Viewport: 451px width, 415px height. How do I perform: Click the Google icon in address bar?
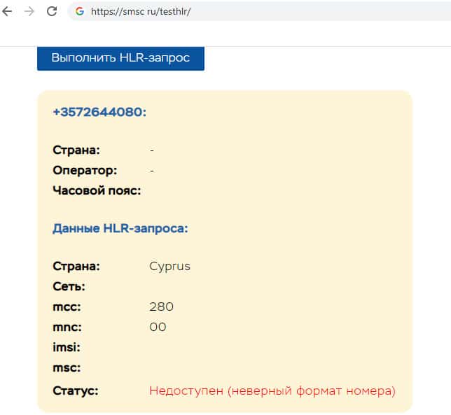point(80,11)
